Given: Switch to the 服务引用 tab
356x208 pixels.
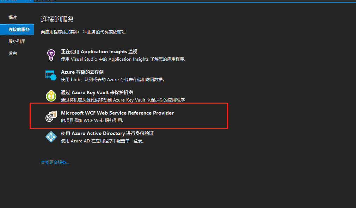Looking at the screenshot, I should coord(17,41).
